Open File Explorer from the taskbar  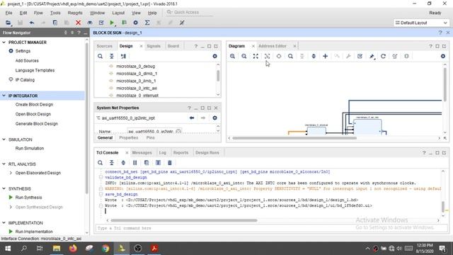[57, 249]
